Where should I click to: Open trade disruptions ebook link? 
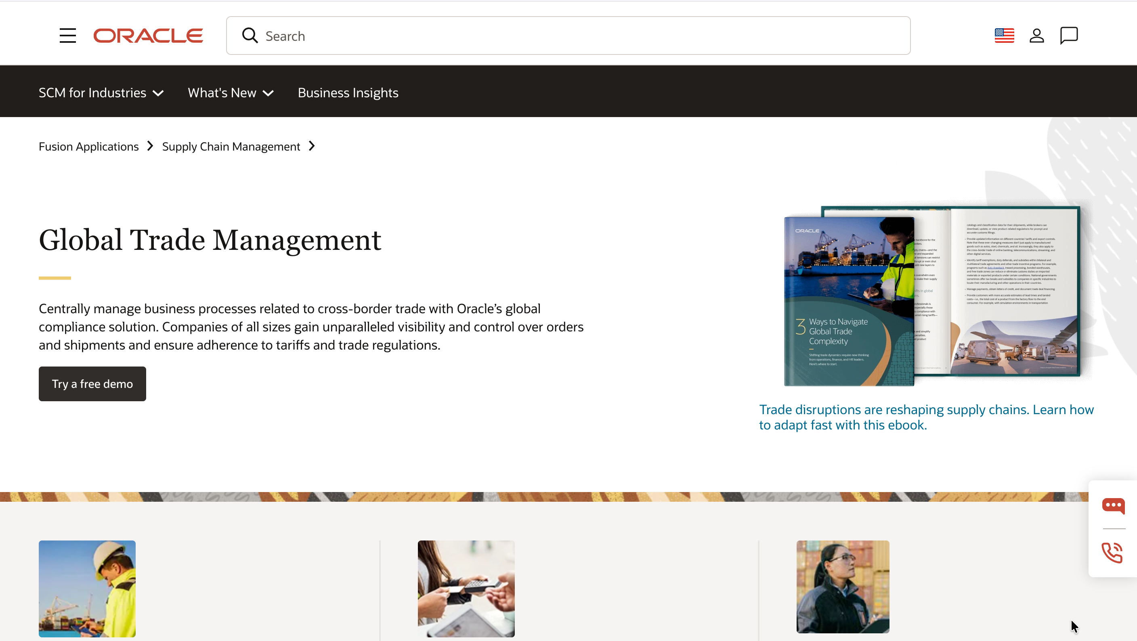click(x=926, y=417)
